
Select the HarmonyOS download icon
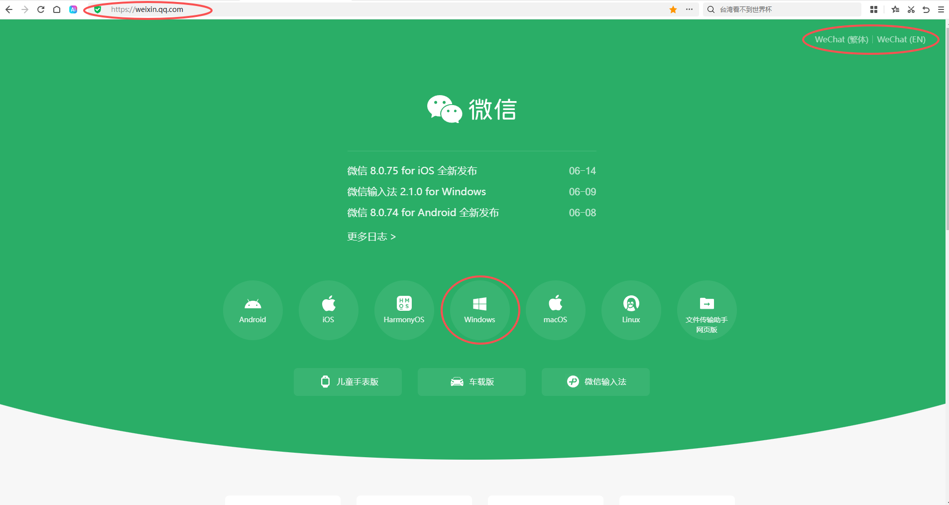pos(404,310)
